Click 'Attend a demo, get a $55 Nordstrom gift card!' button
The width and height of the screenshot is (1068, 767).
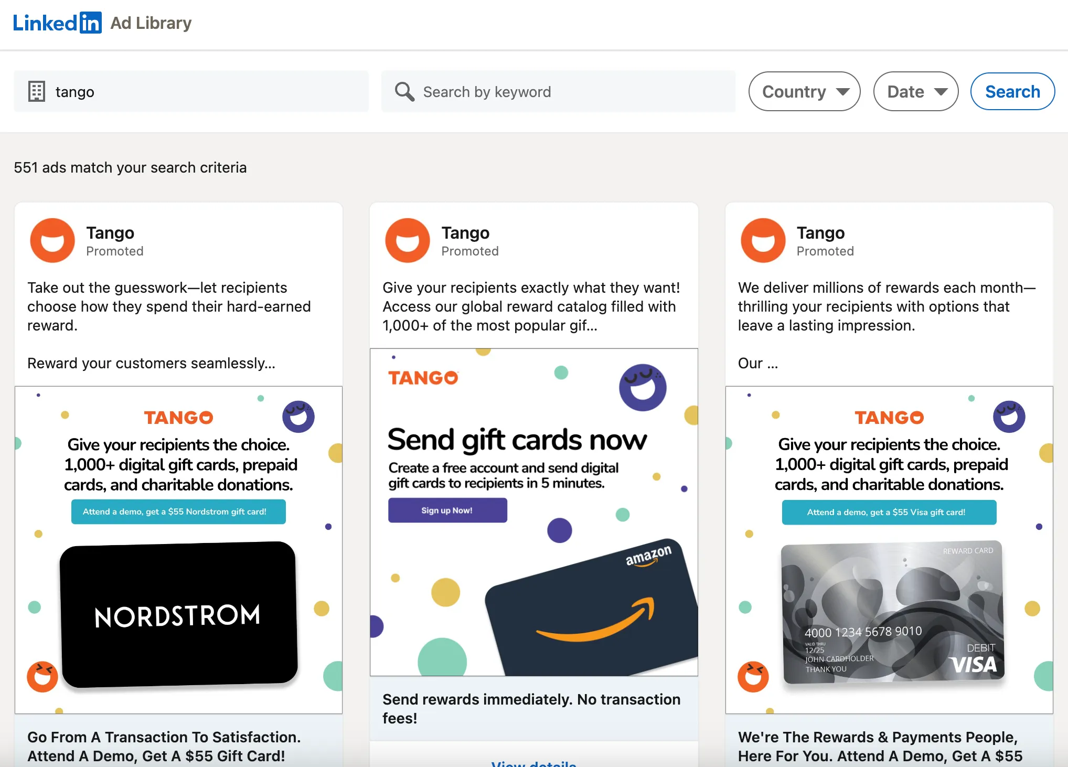(178, 512)
